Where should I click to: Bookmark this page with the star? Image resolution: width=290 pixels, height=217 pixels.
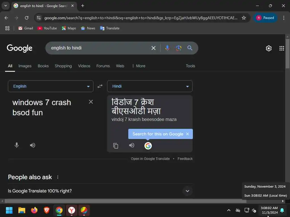[244, 18]
